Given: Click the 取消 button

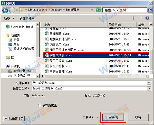Looking at the screenshot, I should [x=138, y=117].
